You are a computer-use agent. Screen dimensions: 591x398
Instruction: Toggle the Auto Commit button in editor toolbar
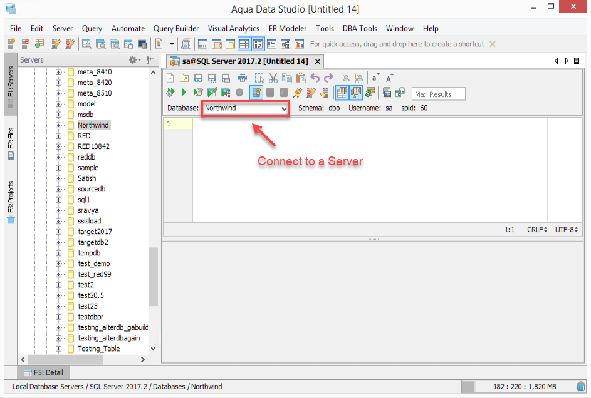pyautogui.click(x=256, y=93)
